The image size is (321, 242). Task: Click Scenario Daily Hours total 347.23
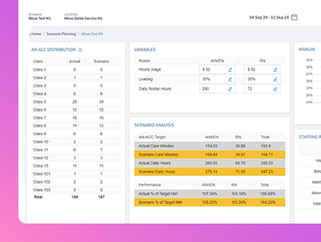coord(267,172)
